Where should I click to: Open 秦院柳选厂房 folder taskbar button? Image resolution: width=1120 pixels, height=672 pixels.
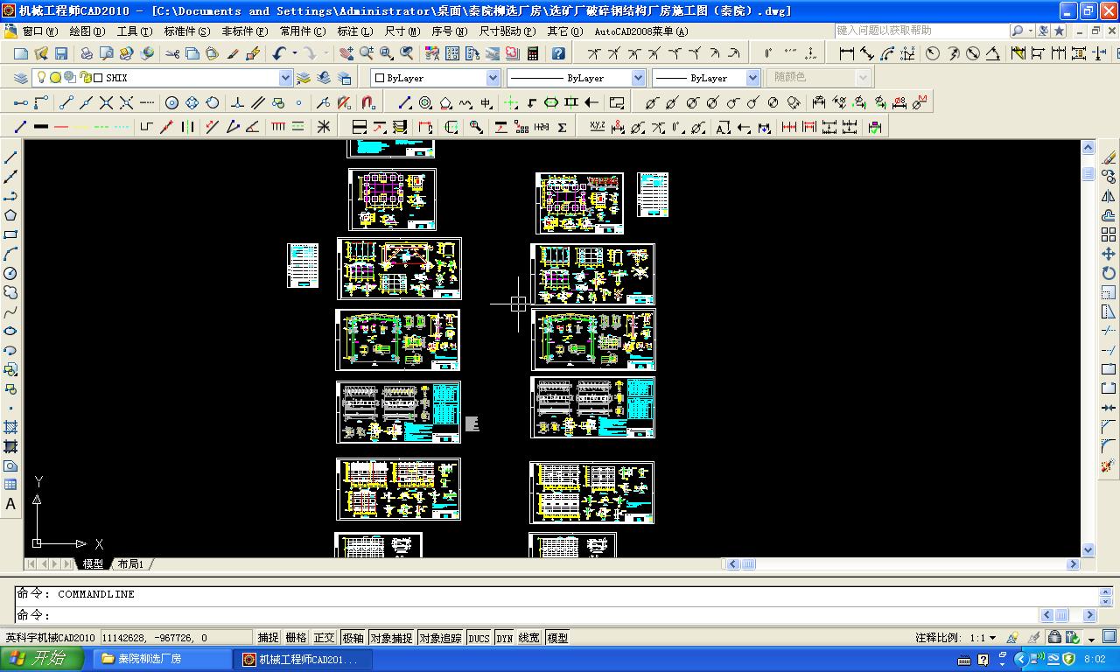pyautogui.click(x=163, y=659)
